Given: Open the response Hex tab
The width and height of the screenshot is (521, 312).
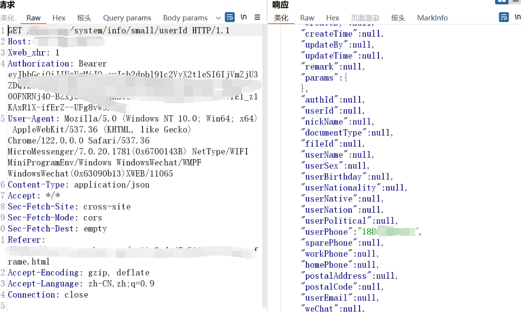Looking at the screenshot, I should [333, 18].
